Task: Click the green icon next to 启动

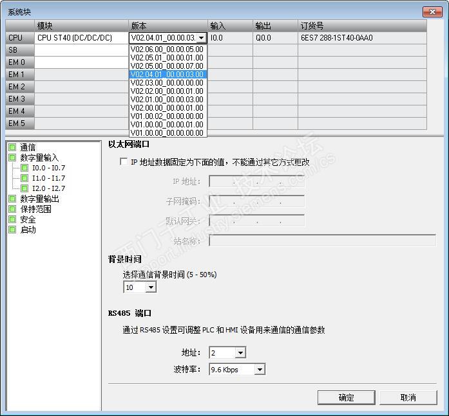Action: click(x=12, y=230)
